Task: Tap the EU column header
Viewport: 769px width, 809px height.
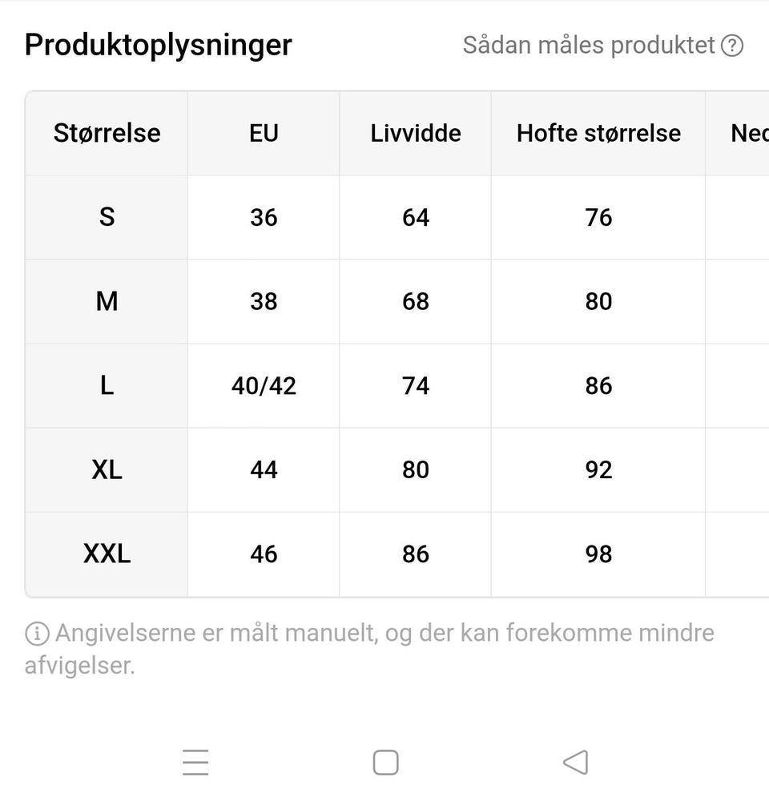Action: point(264,133)
